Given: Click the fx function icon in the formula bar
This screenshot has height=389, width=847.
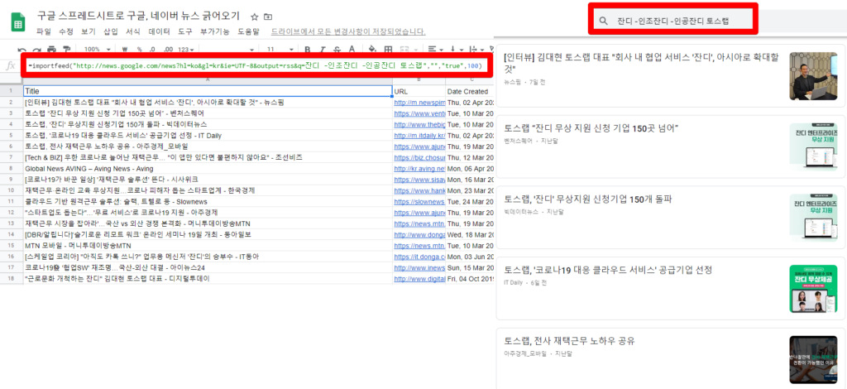Looking at the screenshot, I should (x=11, y=66).
